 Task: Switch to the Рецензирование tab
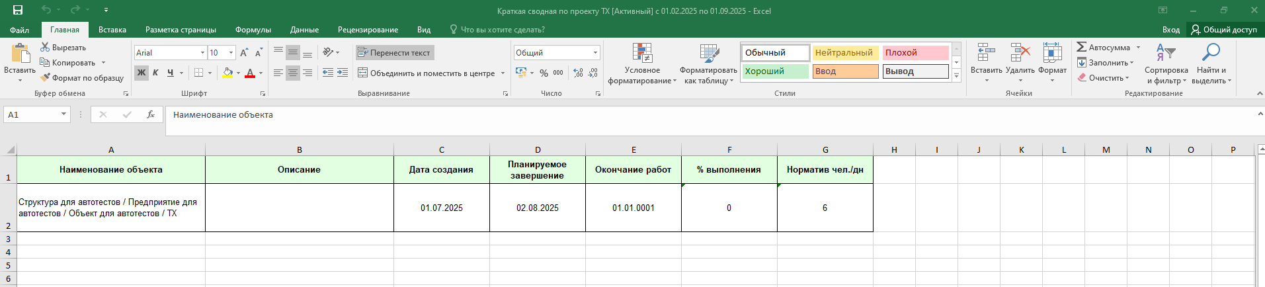[x=368, y=30]
